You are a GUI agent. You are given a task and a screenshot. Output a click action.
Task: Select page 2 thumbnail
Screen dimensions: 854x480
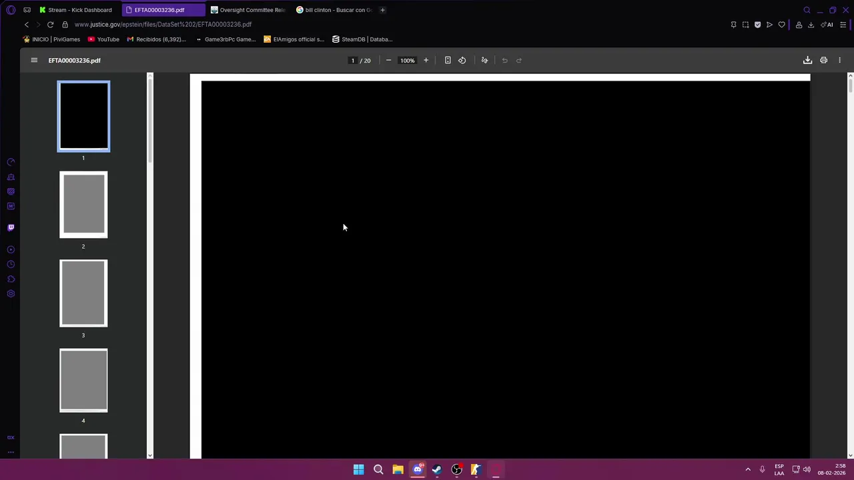click(83, 205)
